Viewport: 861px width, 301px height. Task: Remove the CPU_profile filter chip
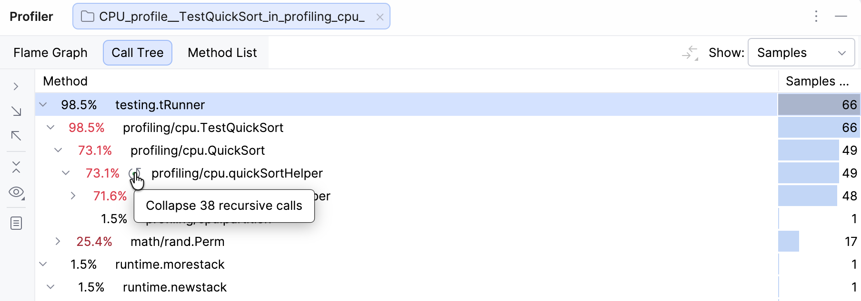coord(380,17)
